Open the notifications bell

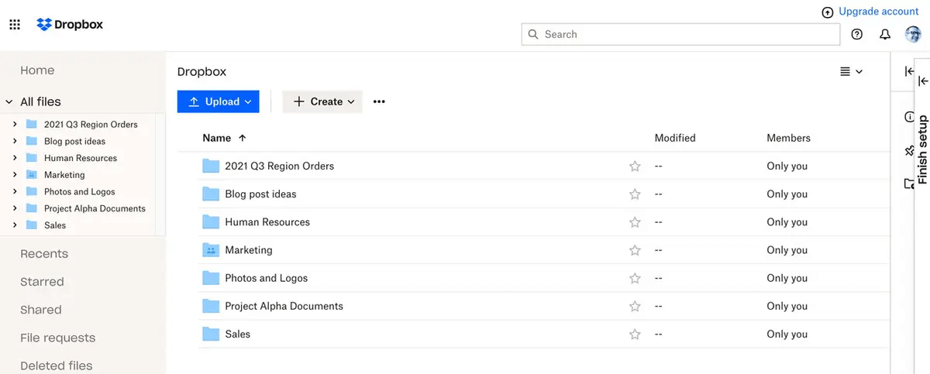tap(885, 34)
